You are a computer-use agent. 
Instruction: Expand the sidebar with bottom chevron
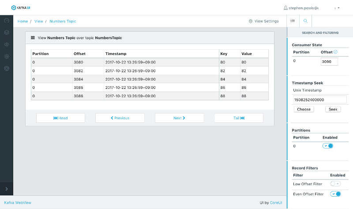[7, 189]
